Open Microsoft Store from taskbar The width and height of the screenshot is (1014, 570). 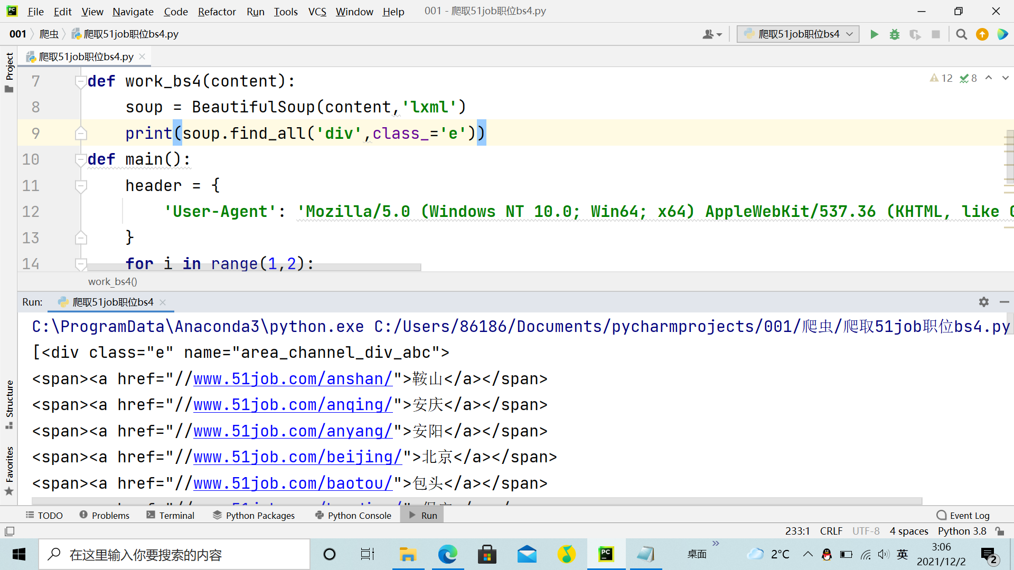coord(487,554)
